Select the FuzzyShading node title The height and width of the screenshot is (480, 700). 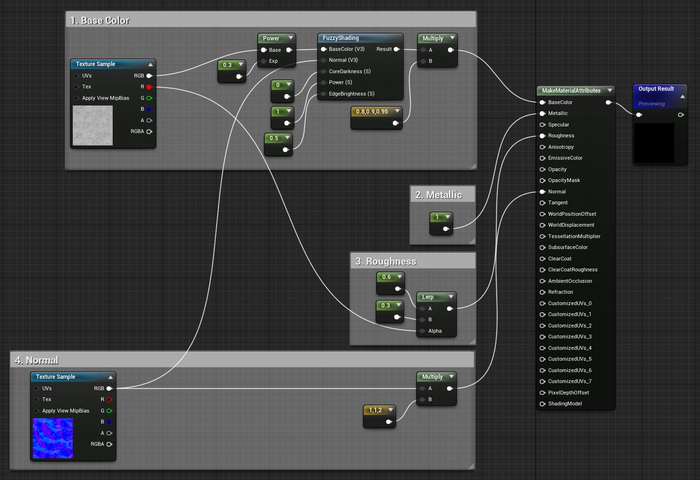(340, 38)
